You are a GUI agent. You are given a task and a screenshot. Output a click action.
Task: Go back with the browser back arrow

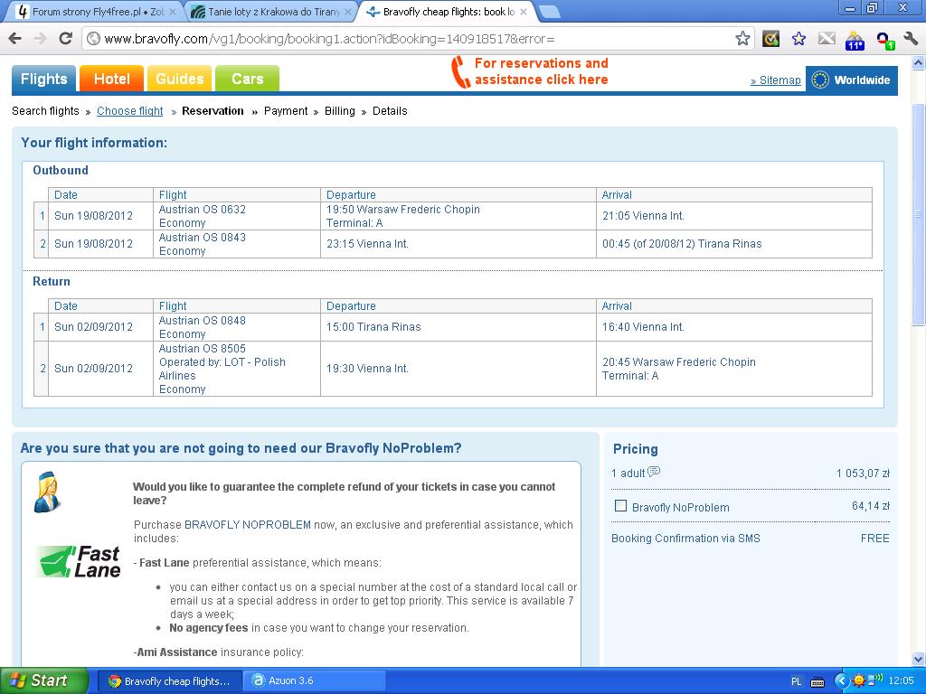(15, 39)
